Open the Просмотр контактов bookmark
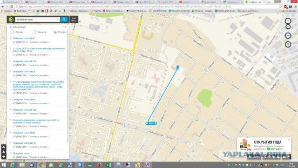This screenshot has width=298, height=168. click(179, 11)
